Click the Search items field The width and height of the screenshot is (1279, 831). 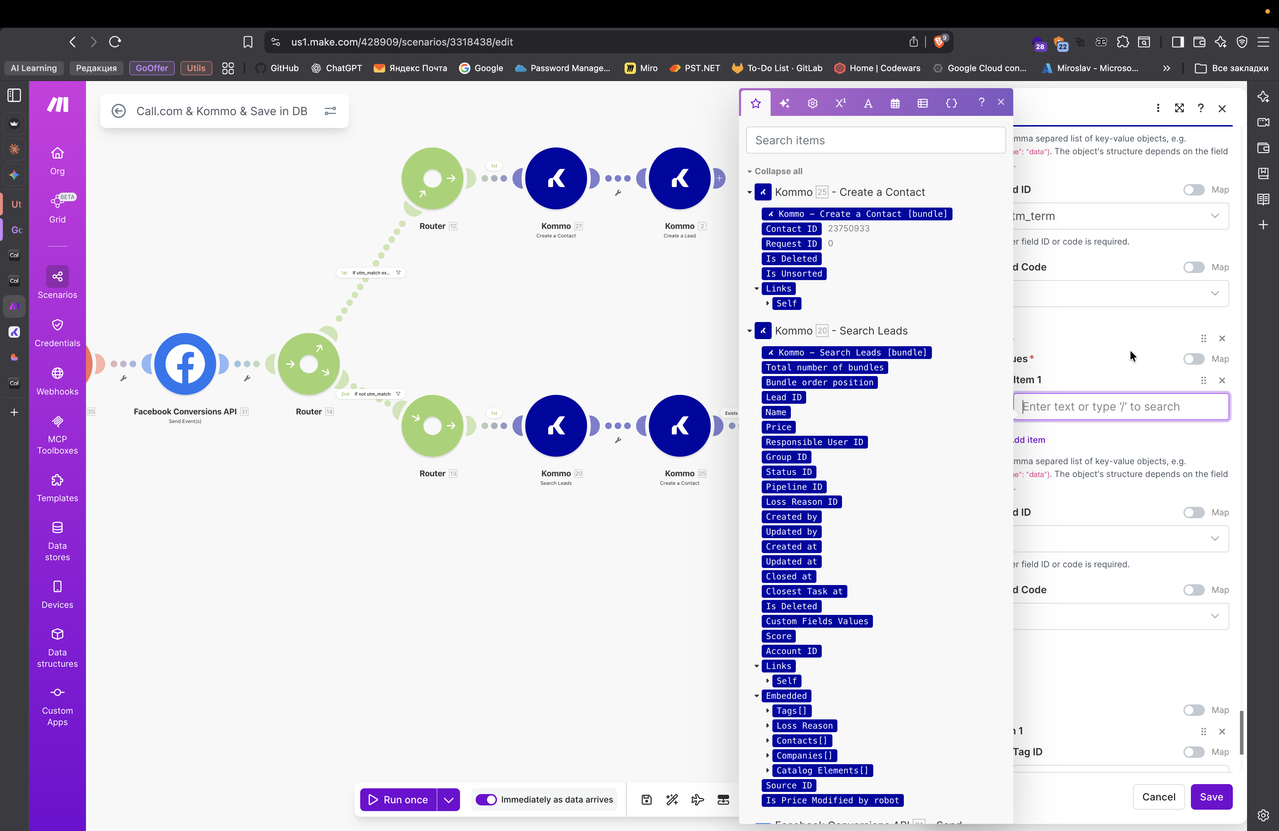pos(875,140)
